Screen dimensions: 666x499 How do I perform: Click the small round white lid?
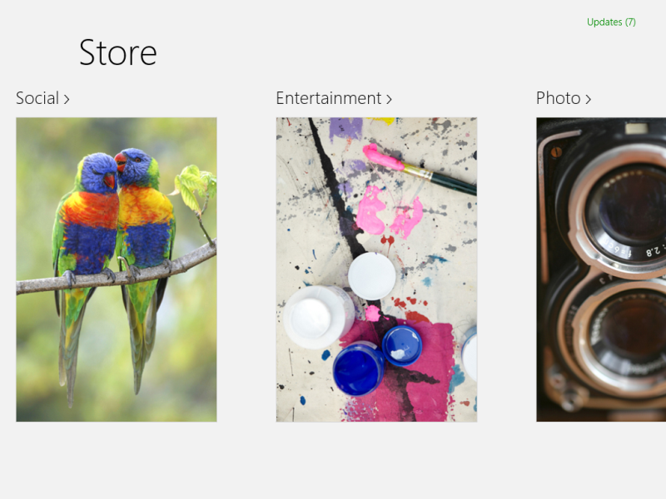pyautogui.click(x=371, y=276)
